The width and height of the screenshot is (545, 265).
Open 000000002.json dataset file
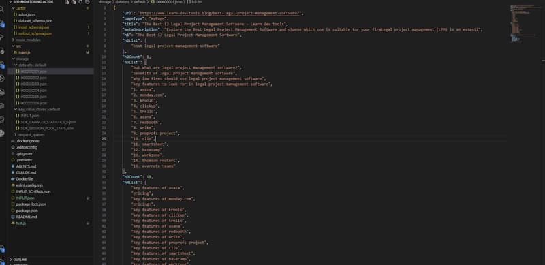pyautogui.click(x=33, y=78)
